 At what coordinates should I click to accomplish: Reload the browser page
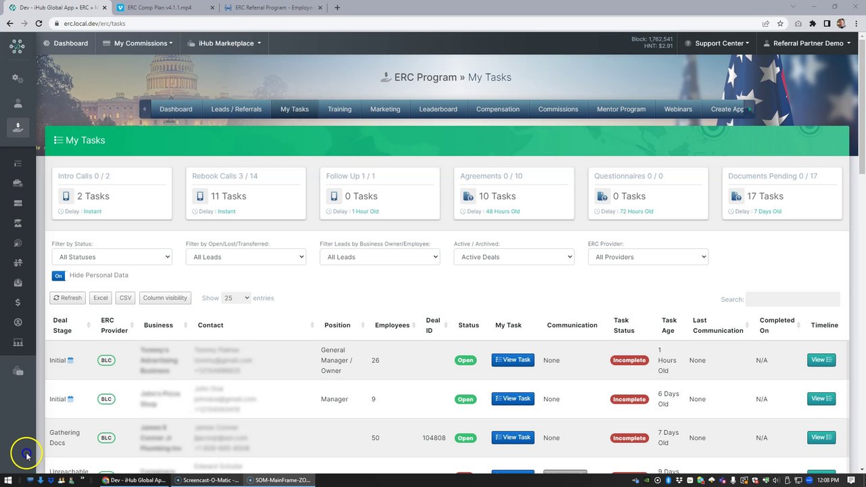pos(39,23)
